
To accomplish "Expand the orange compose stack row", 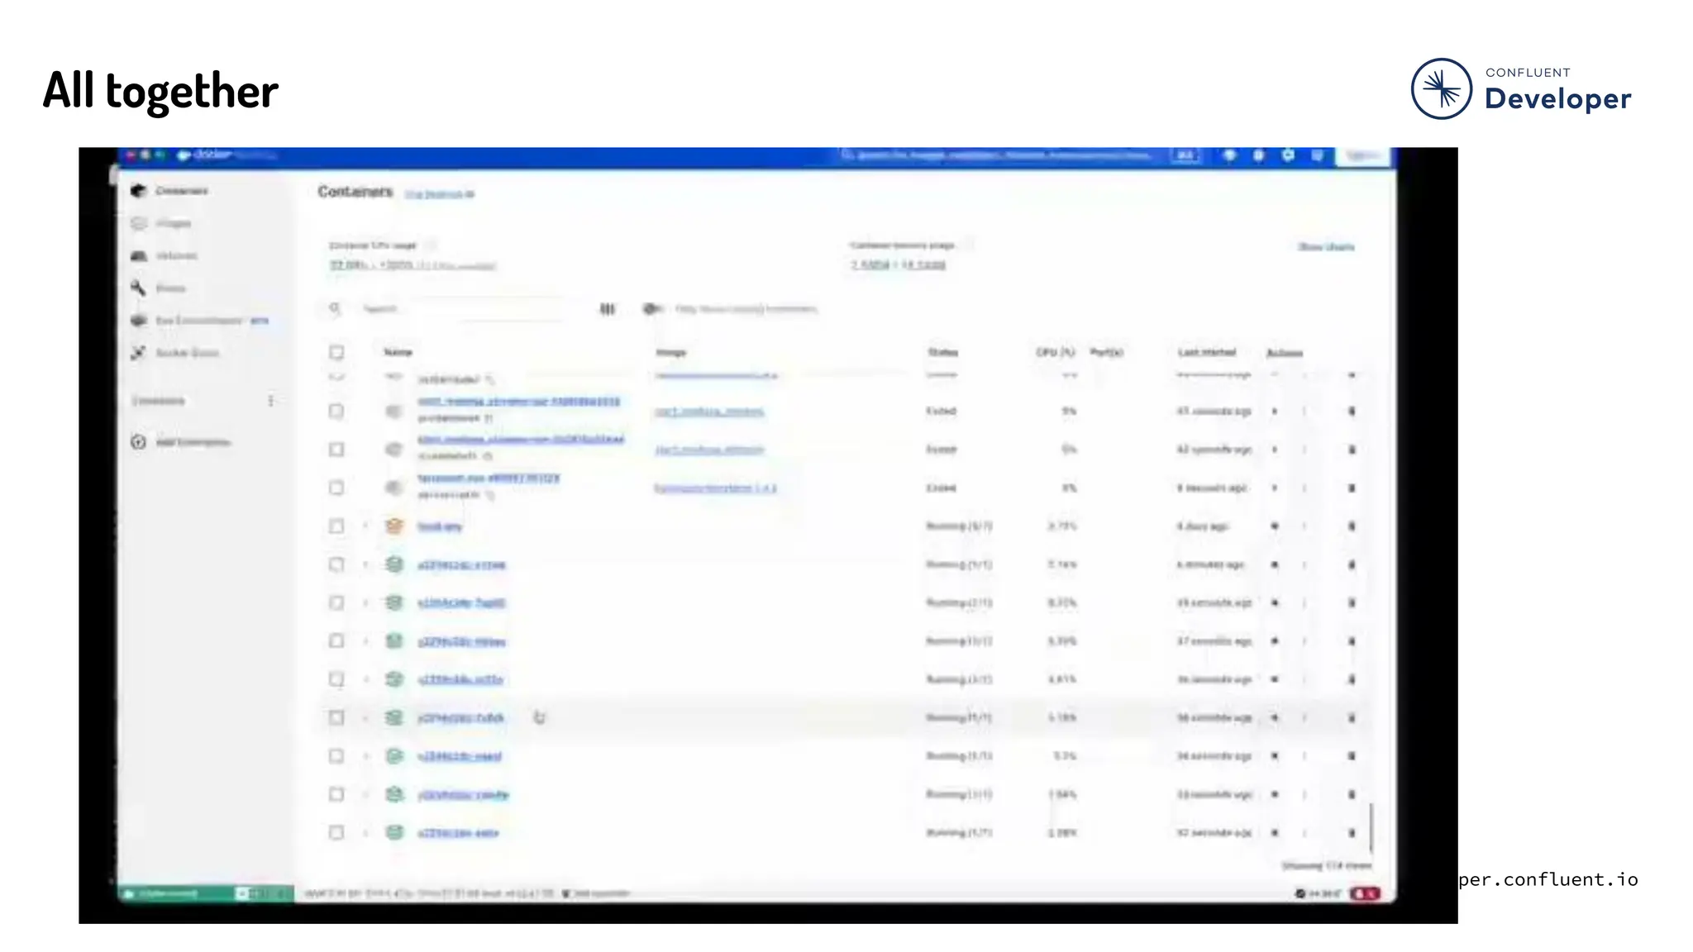I will 365,526.
